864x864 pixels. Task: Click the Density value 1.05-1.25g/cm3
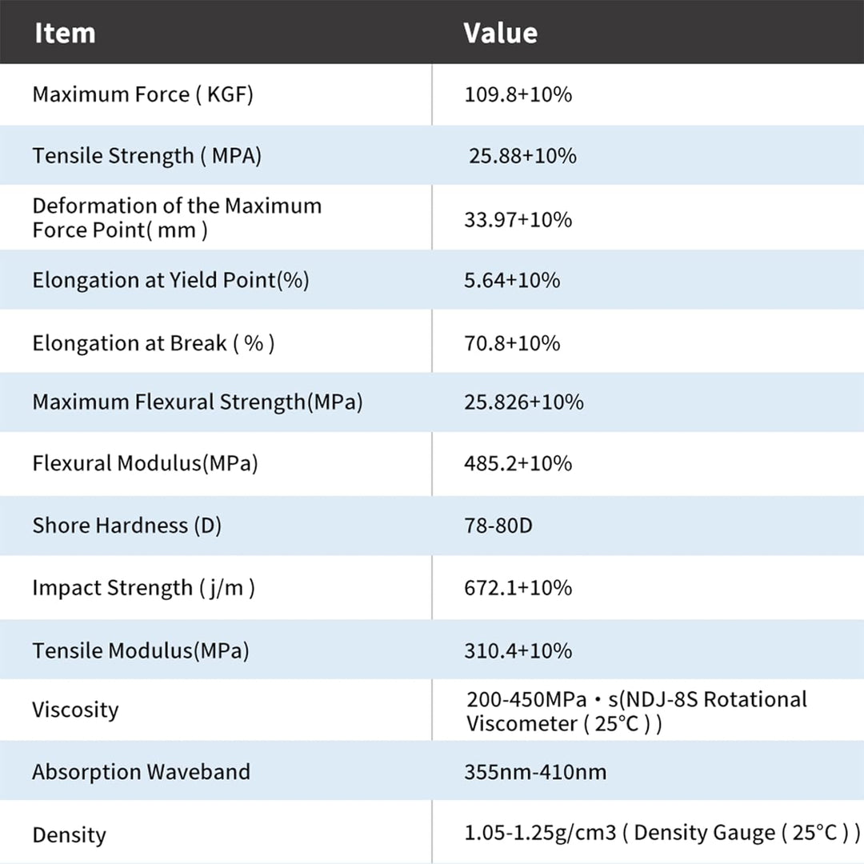click(x=541, y=833)
